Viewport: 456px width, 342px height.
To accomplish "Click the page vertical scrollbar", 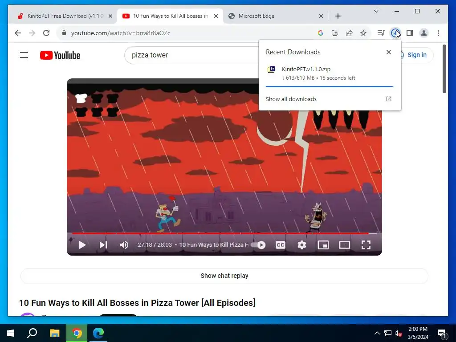I will click(x=444, y=69).
